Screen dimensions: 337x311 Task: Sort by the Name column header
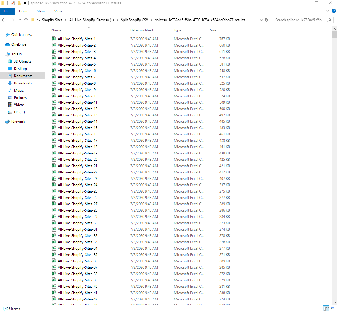click(x=56, y=30)
